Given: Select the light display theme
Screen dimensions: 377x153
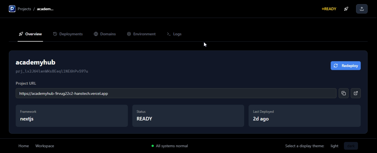Looking at the screenshot, I should pyautogui.click(x=334, y=146).
